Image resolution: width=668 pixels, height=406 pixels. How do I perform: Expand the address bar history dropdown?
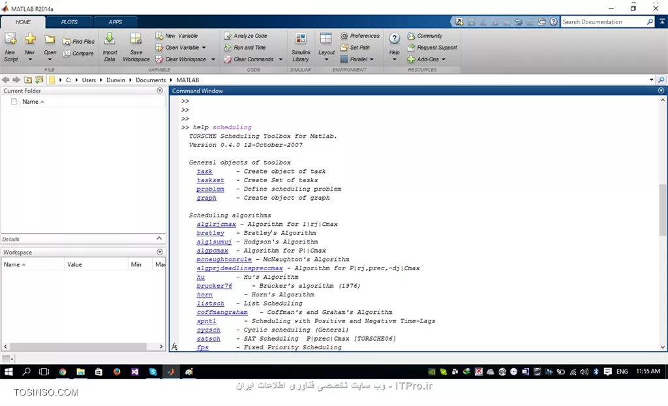(652, 80)
